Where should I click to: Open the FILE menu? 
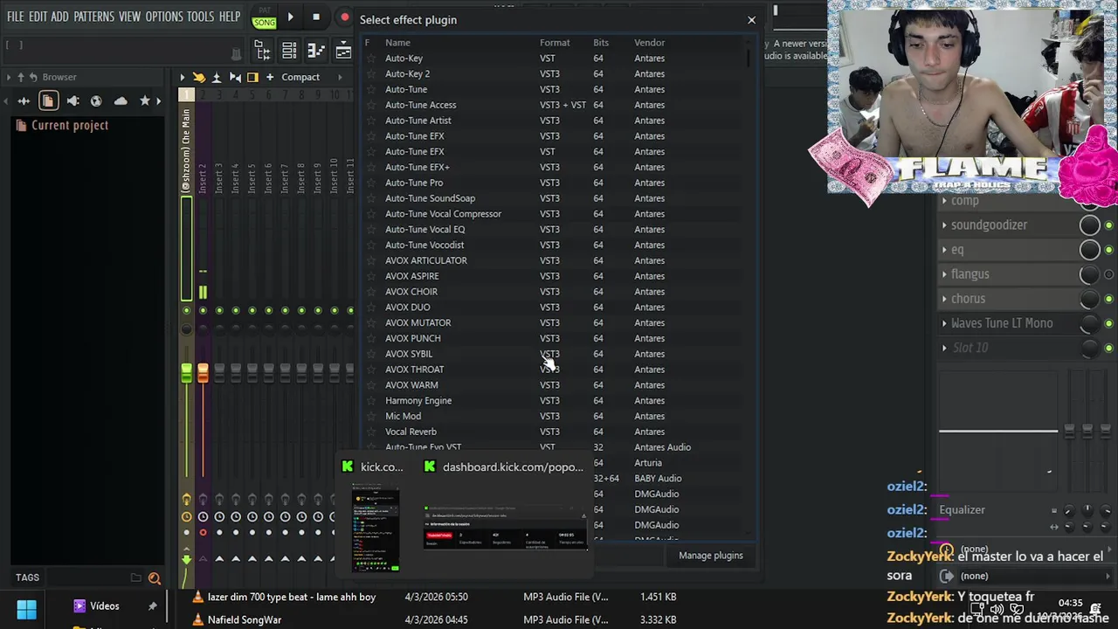click(x=15, y=17)
